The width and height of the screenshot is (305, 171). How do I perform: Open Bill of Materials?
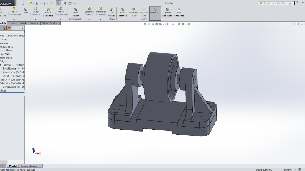pos(122,13)
